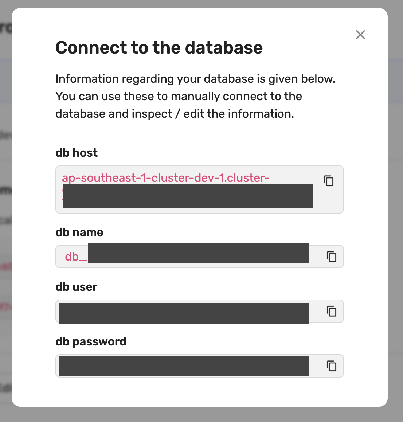Image resolution: width=403 pixels, height=422 pixels.
Task: Click the Connect to the database title
Action: click(159, 47)
